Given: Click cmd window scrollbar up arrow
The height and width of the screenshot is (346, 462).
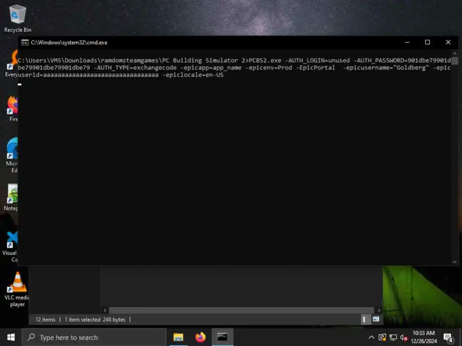Looking at the screenshot, I should (x=455, y=53).
